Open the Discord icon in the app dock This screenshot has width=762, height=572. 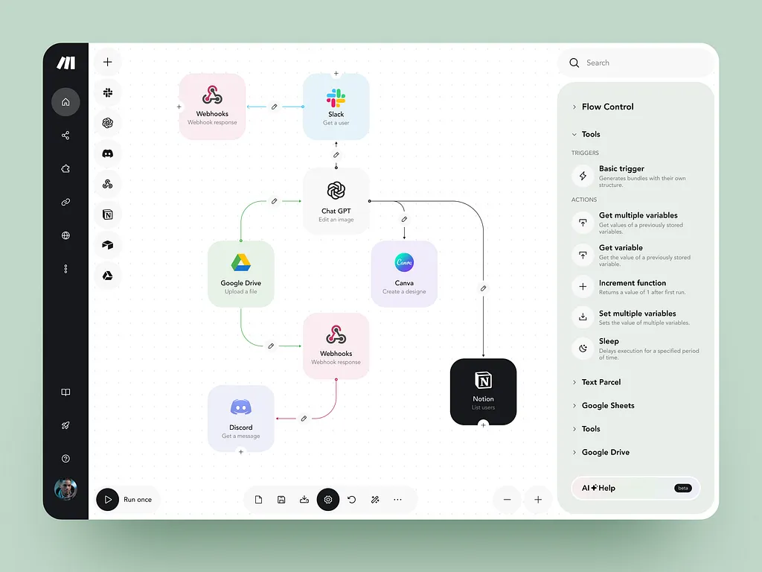107,154
